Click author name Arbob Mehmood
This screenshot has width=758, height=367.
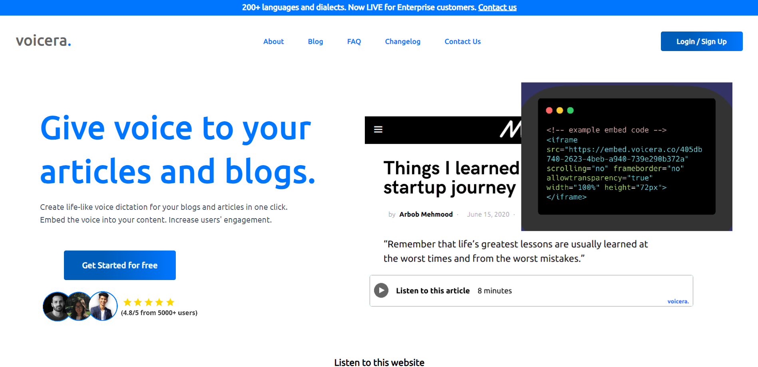[426, 215]
